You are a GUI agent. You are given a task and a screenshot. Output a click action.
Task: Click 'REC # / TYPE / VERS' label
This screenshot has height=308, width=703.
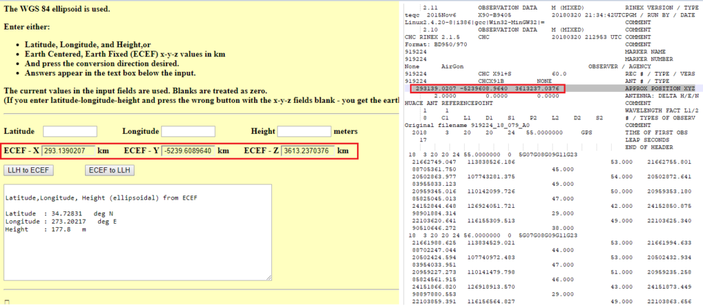click(660, 74)
